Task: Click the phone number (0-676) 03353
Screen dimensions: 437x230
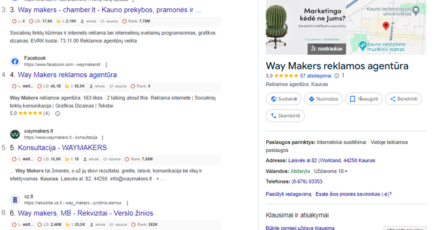Action: (307, 182)
